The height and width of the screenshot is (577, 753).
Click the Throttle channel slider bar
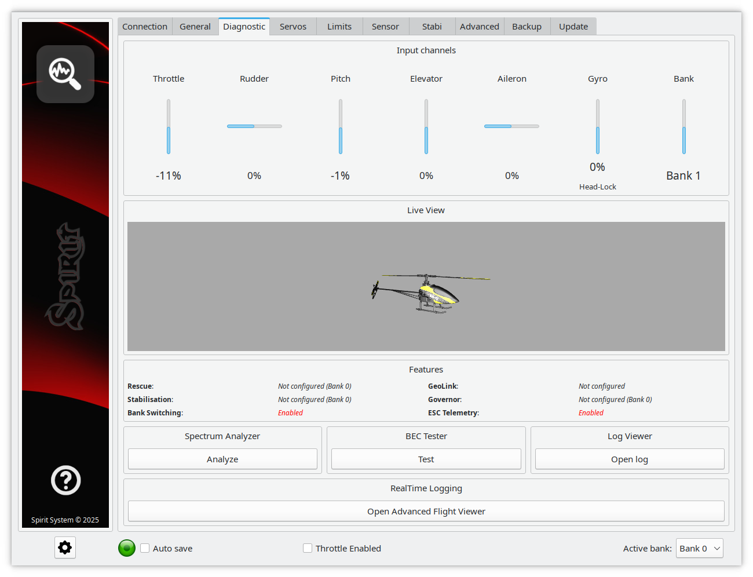(169, 126)
